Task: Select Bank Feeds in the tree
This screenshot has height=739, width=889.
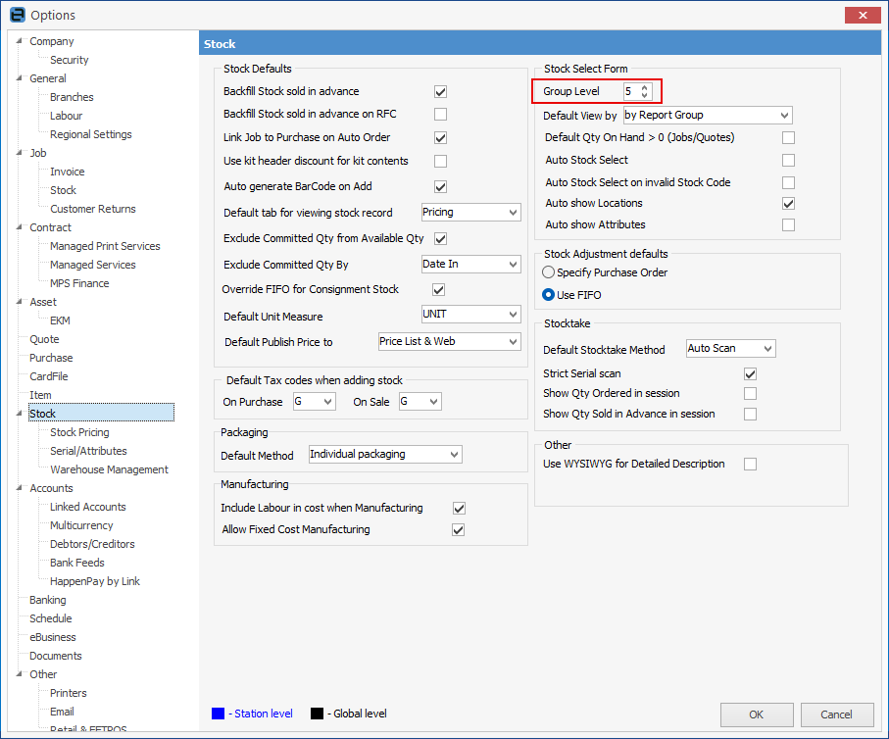Action: [77, 563]
